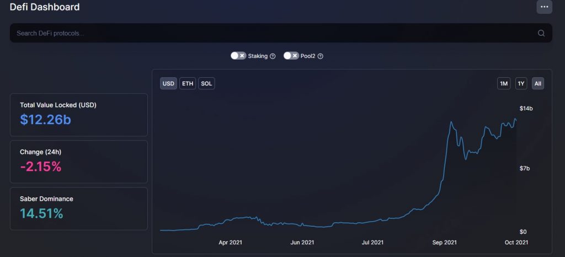Enable the Pool2 toggle

pyautogui.click(x=291, y=56)
